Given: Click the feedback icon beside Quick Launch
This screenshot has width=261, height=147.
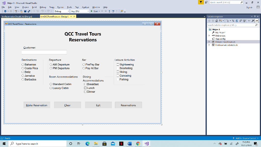Looking at the screenshot, I should (x=206, y=2).
